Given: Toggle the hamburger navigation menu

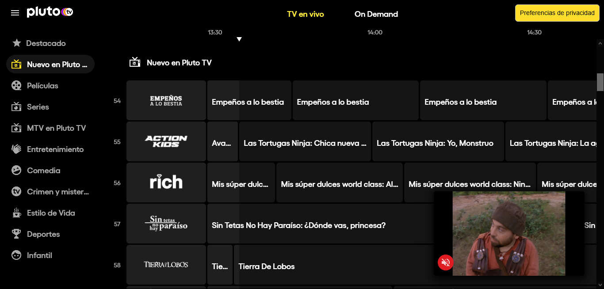Looking at the screenshot, I should pyautogui.click(x=15, y=12).
